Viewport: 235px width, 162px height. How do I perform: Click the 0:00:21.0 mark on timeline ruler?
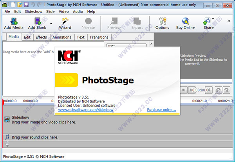(x=199, y=101)
